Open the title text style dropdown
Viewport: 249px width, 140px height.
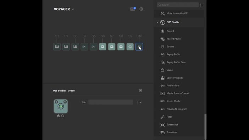pyautogui.click(x=139, y=102)
